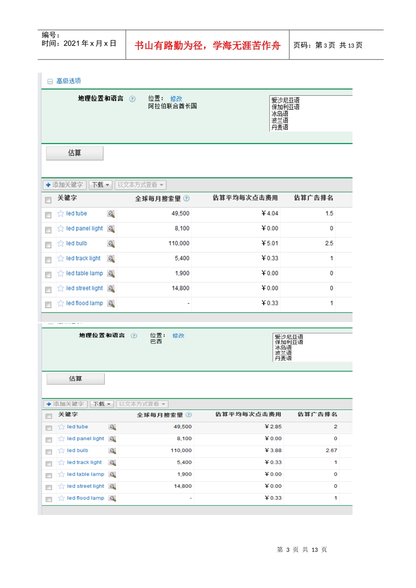Screen dimensions: 416x588
Task: Open magnifier for led table lamp, UAE table
Action: click(x=111, y=274)
